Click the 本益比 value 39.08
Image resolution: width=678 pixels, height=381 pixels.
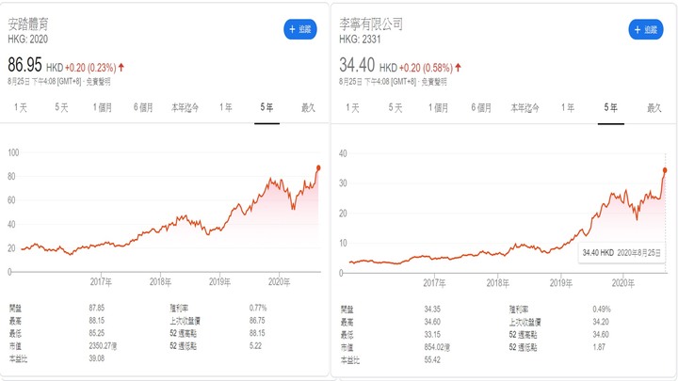pyautogui.click(x=97, y=358)
